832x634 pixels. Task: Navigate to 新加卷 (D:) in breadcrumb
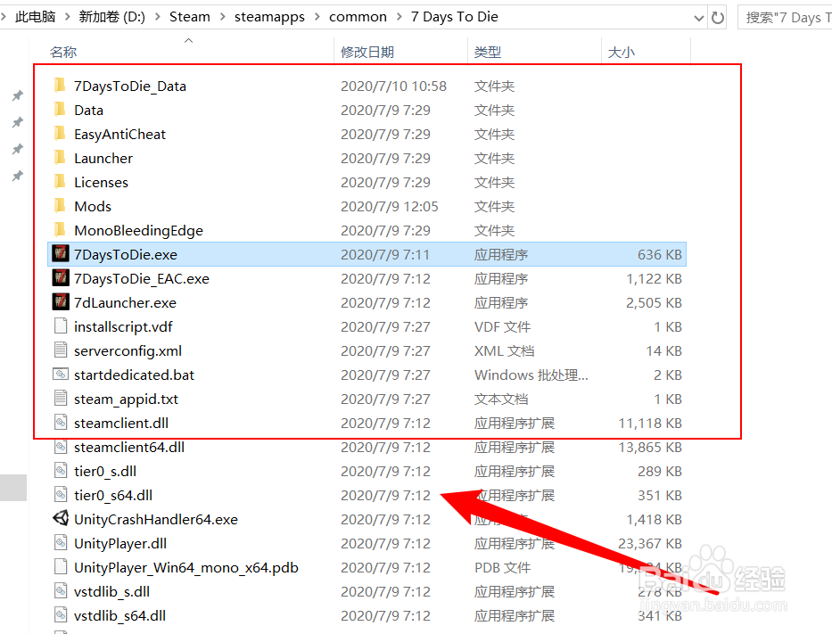coord(112,17)
